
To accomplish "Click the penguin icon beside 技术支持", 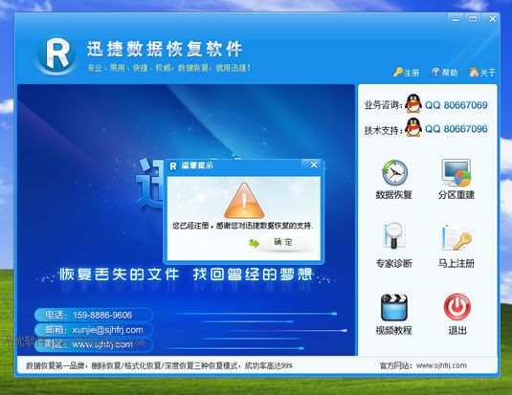I will (x=413, y=127).
